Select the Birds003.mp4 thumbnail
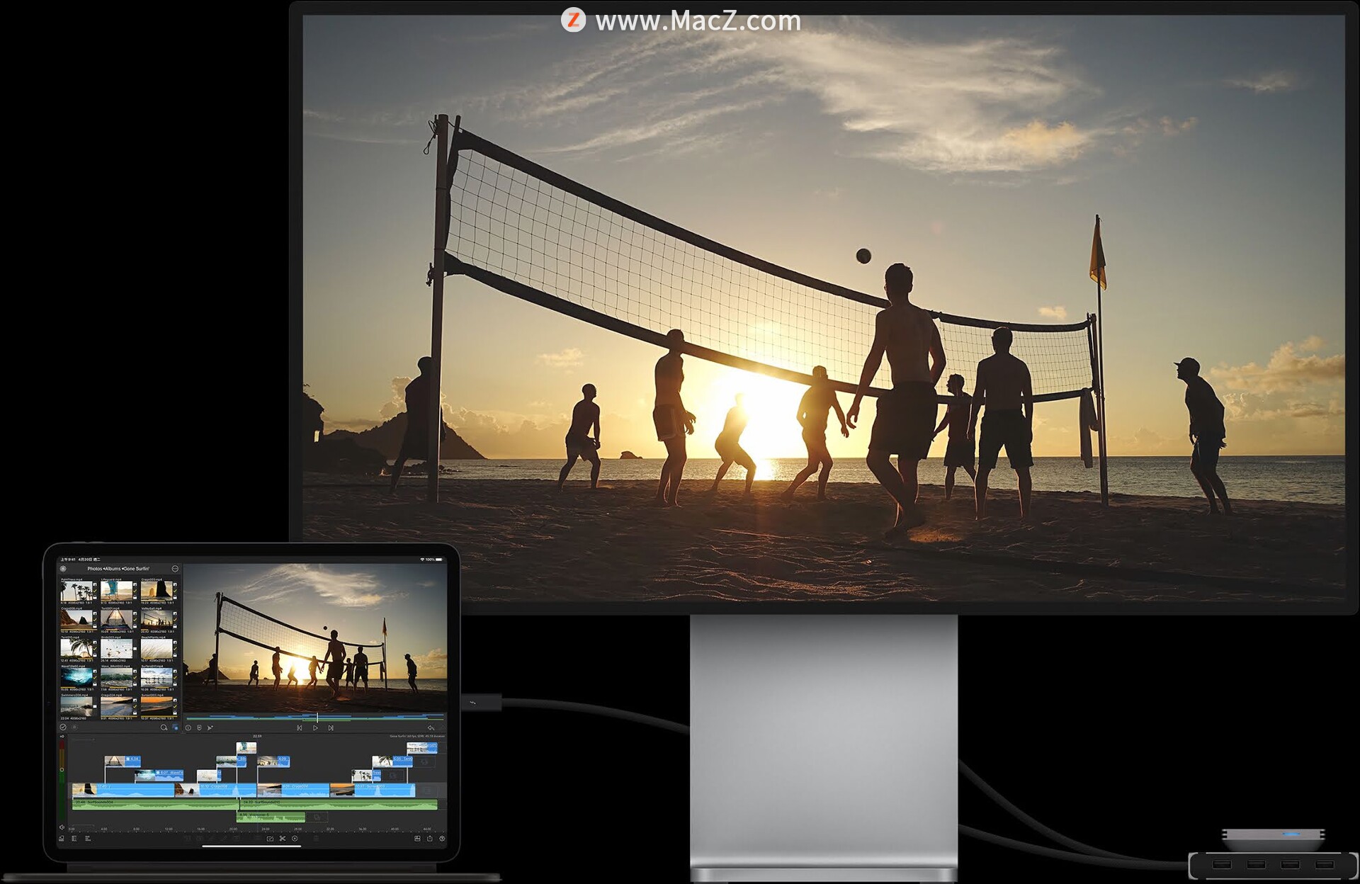Viewport: 1360px width, 884px height. [x=117, y=649]
